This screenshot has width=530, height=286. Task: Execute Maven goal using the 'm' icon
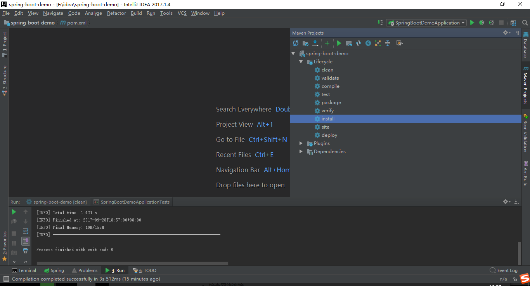click(x=349, y=43)
